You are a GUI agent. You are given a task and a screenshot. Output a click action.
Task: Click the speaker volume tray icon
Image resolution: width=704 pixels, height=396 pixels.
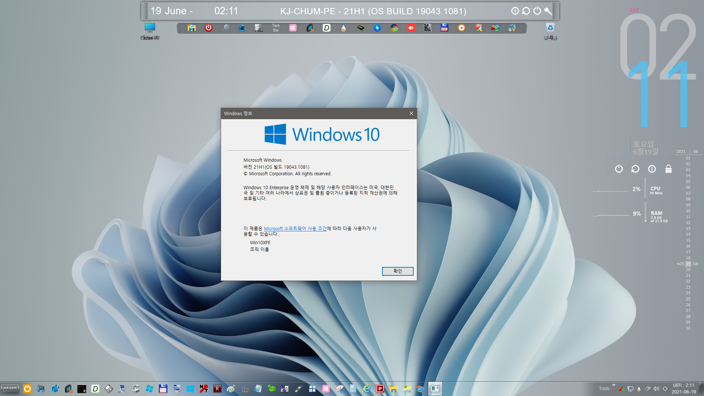(x=656, y=389)
